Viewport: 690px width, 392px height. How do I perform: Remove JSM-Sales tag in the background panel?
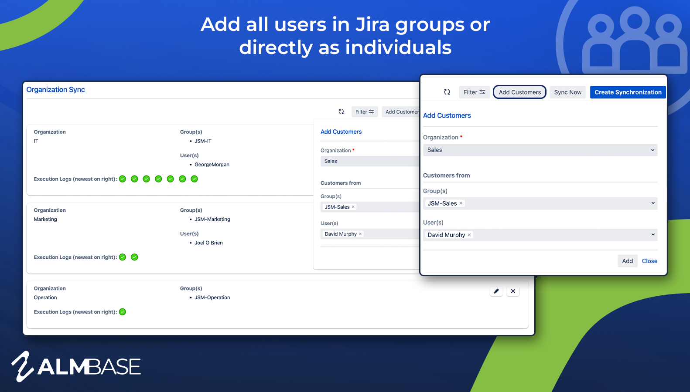(x=353, y=207)
